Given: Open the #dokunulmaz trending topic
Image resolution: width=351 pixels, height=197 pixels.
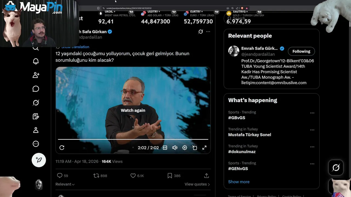Looking at the screenshot, I should pos(242,152).
